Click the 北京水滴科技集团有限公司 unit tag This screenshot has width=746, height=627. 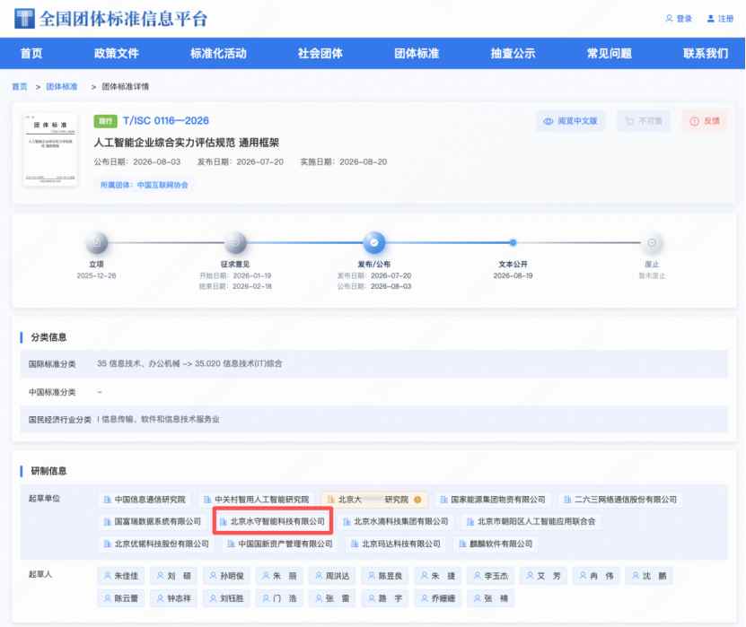[x=395, y=521]
